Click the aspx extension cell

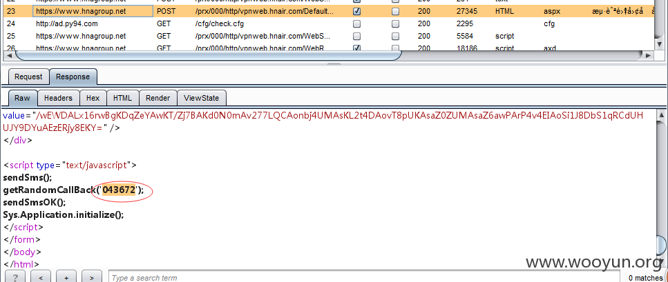pyautogui.click(x=552, y=12)
